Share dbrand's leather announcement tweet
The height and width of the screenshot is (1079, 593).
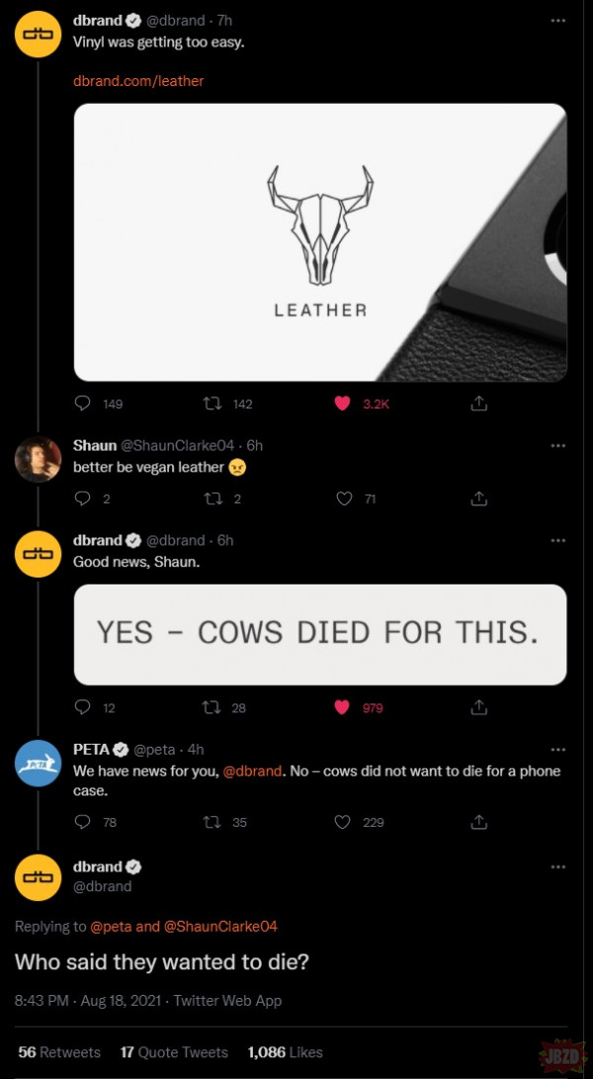click(x=479, y=404)
